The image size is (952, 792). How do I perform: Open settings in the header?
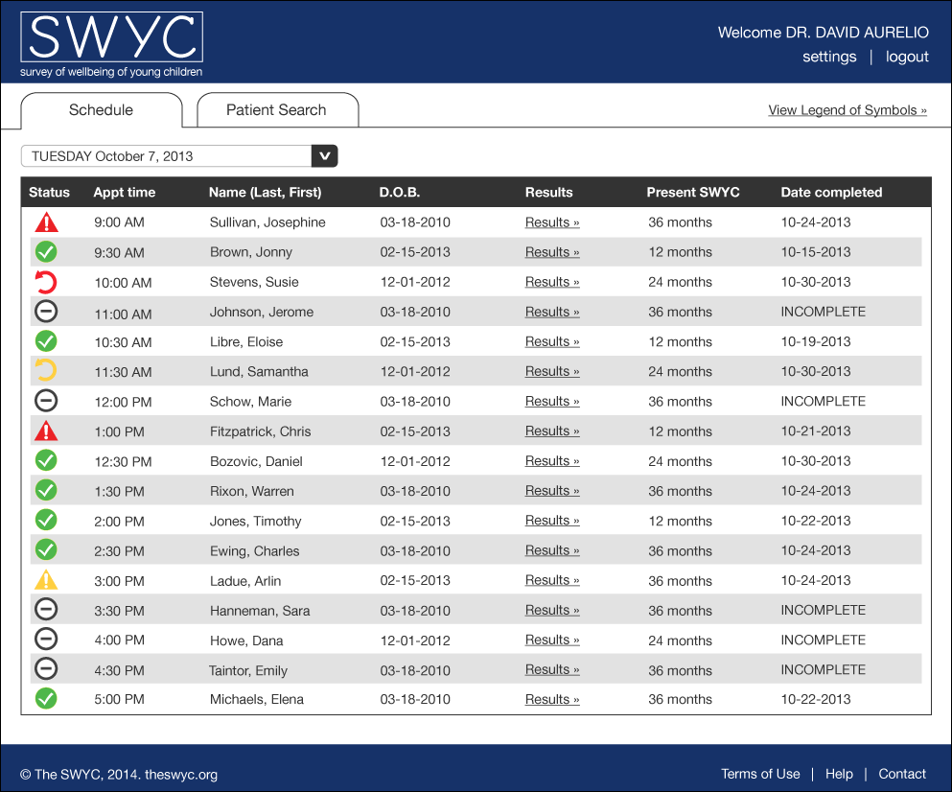pos(829,57)
